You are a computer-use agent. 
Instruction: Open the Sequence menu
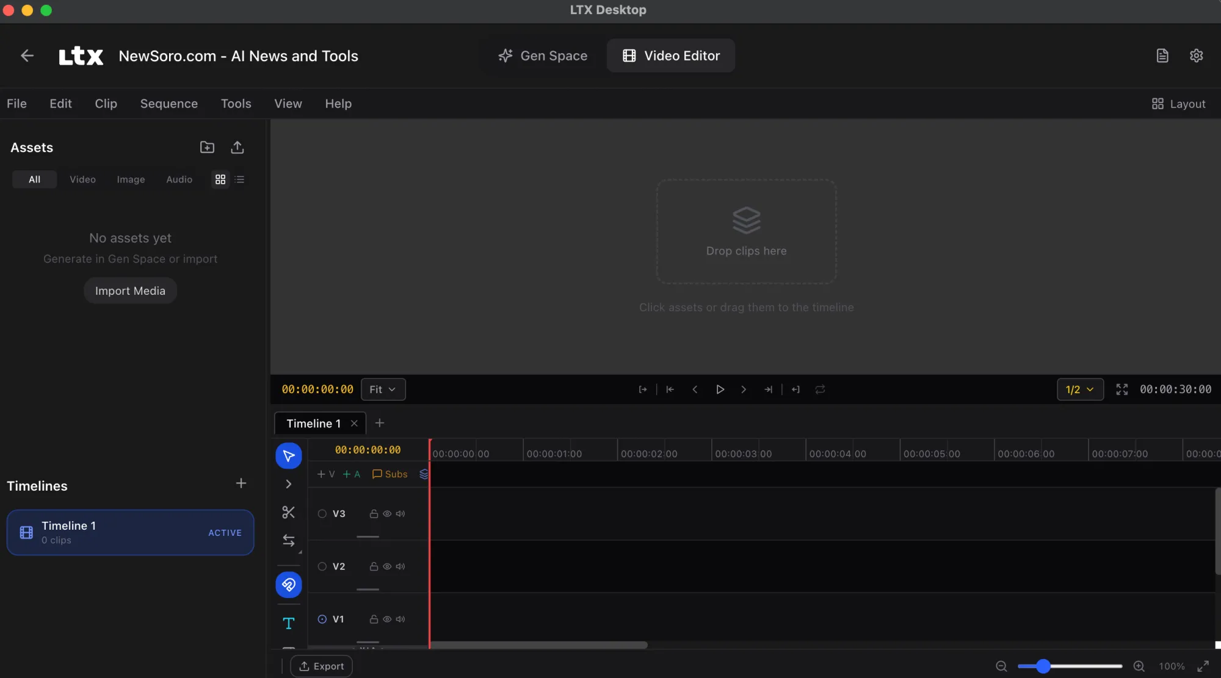(168, 103)
